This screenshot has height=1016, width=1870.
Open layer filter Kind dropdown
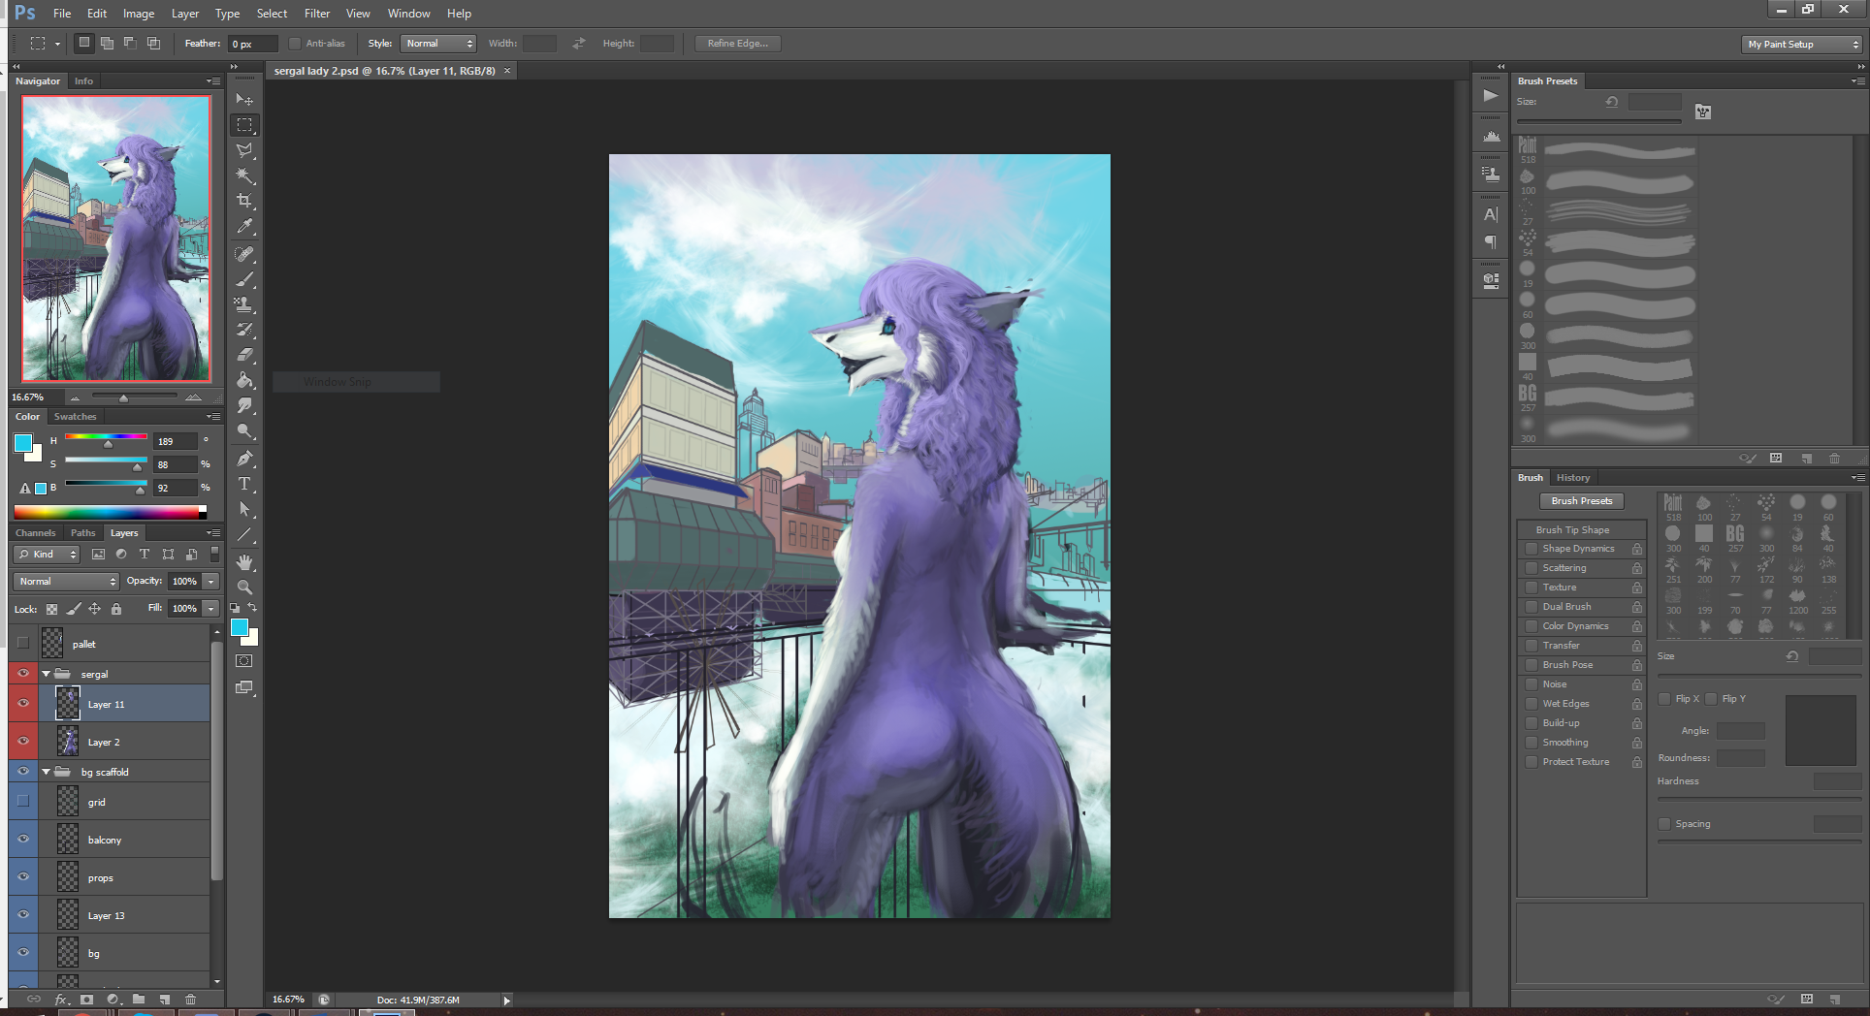(x=47, y=555)
